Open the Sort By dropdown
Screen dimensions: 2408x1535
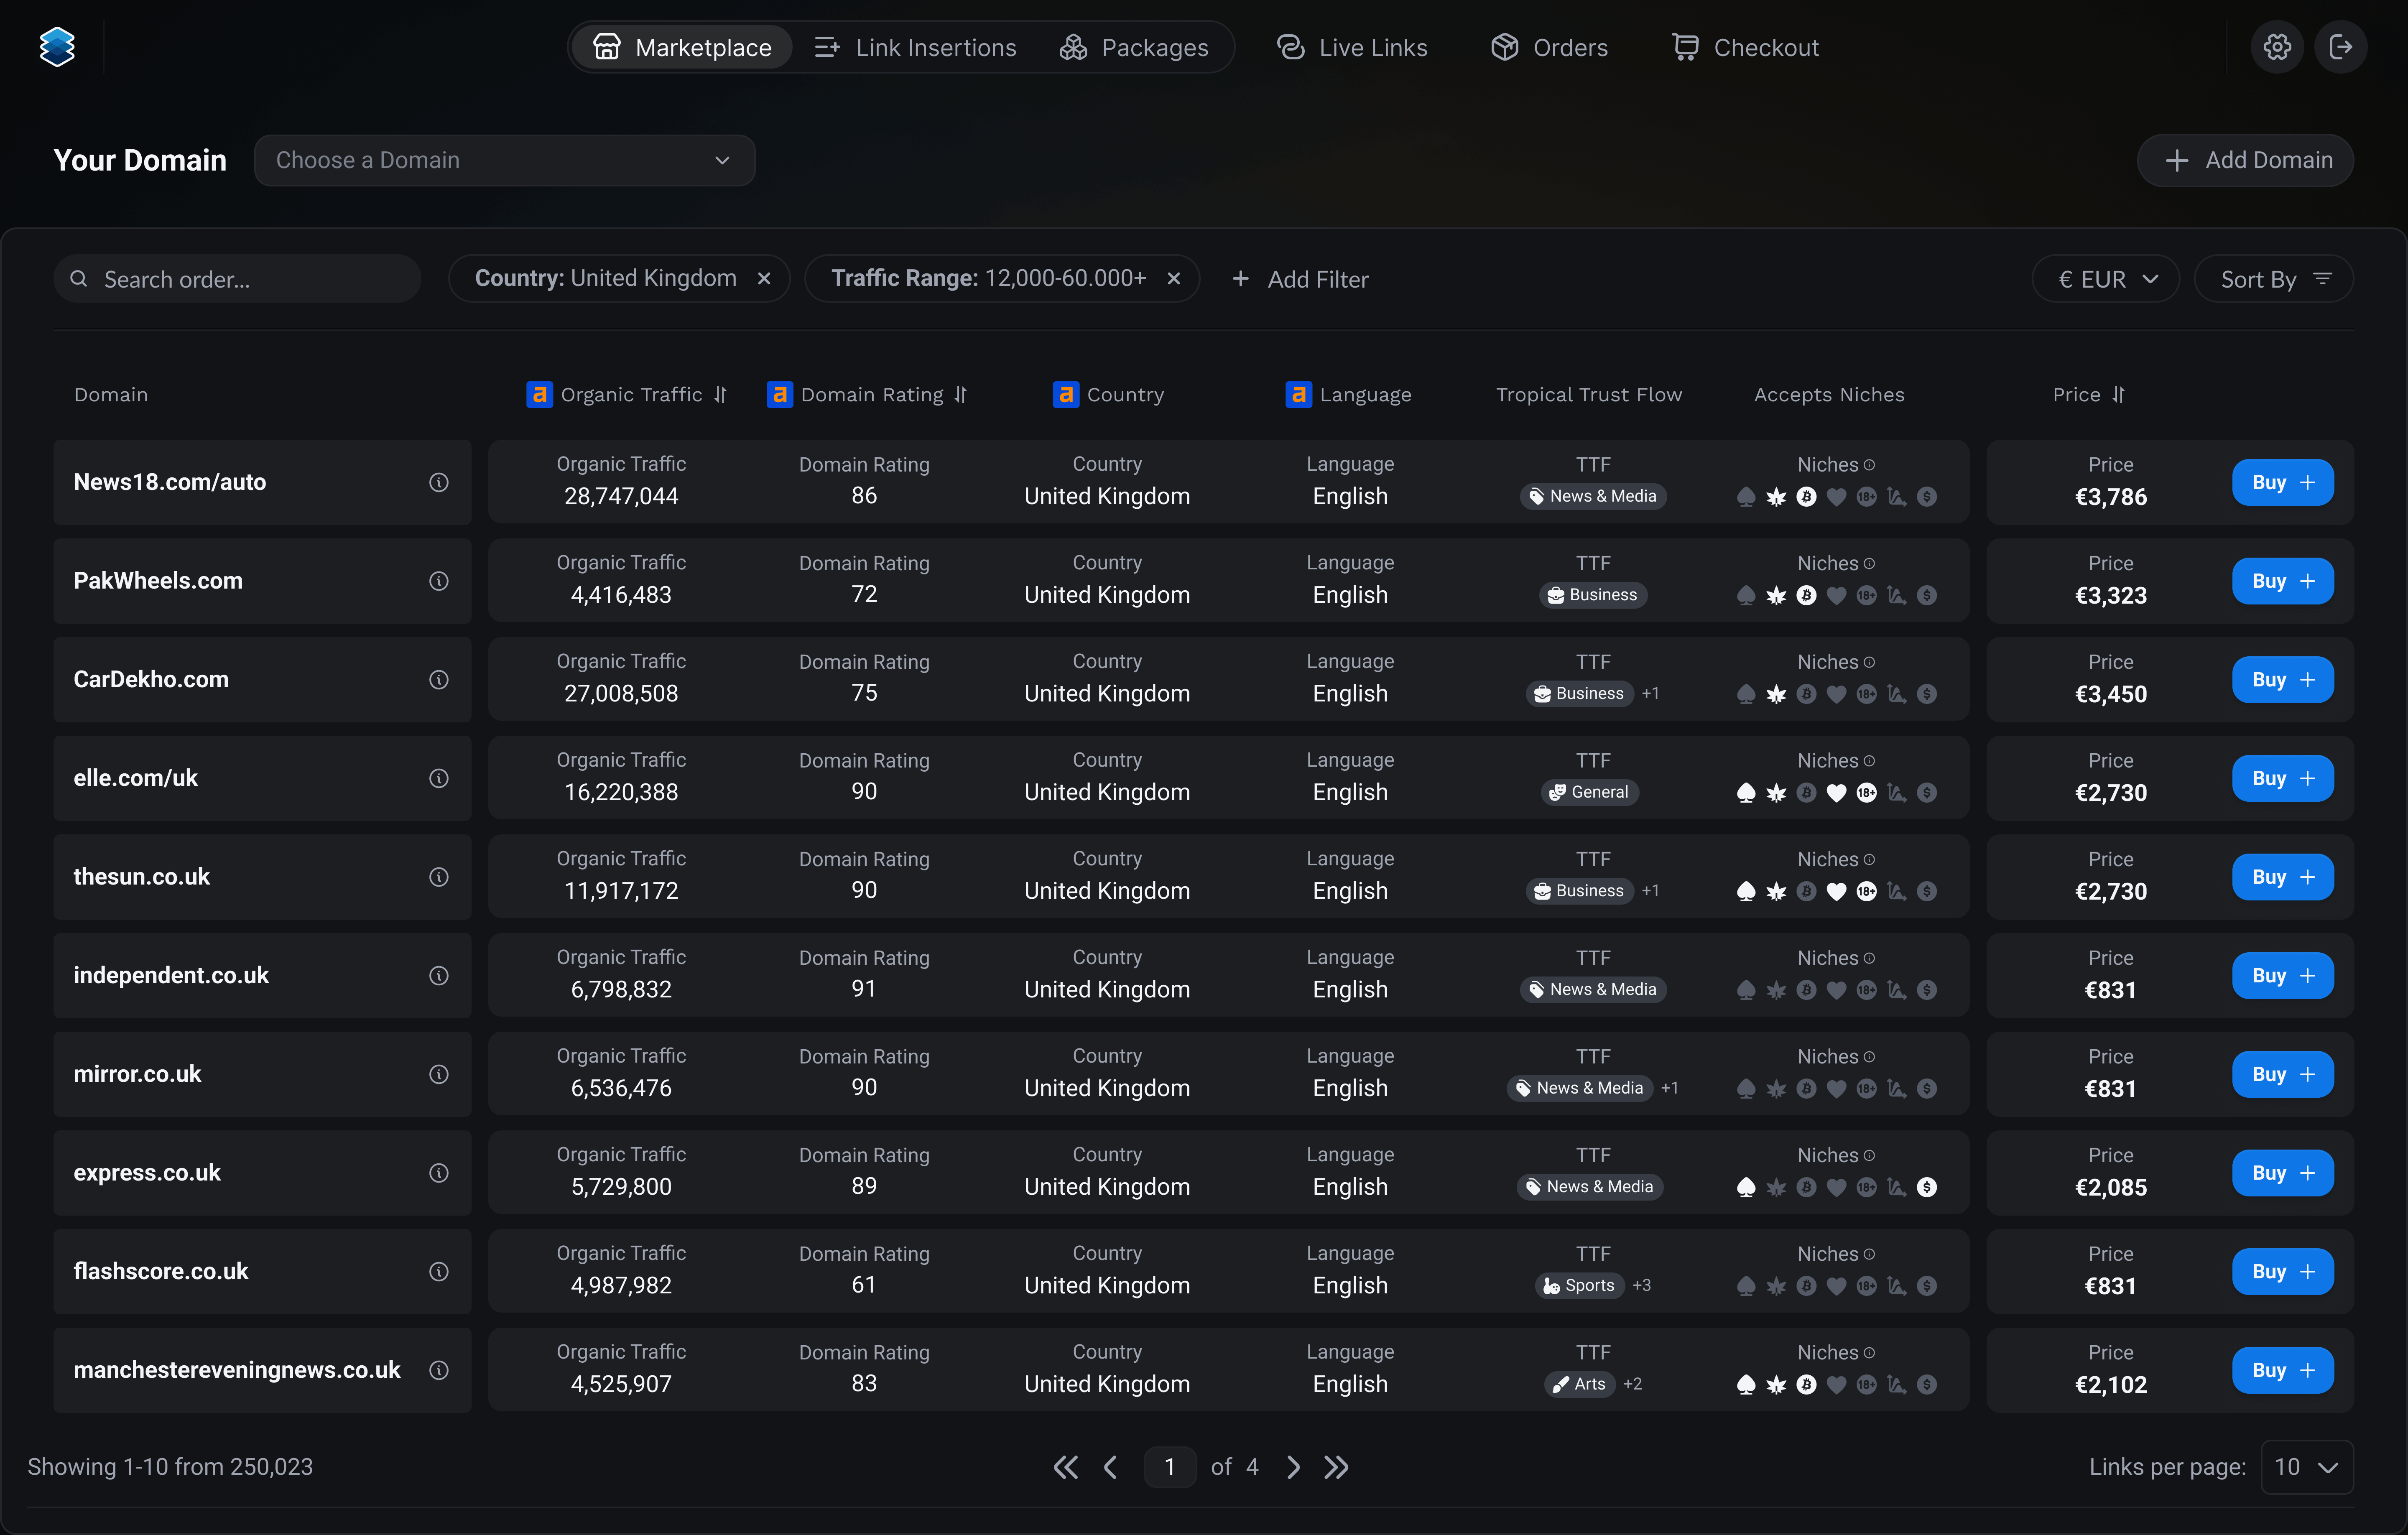(2273, 279)
